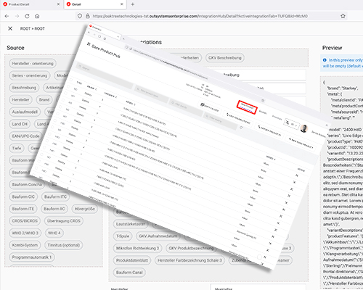Close the Detail browser tab
Viewport: 363px width, 290px height.
point(122,4)
